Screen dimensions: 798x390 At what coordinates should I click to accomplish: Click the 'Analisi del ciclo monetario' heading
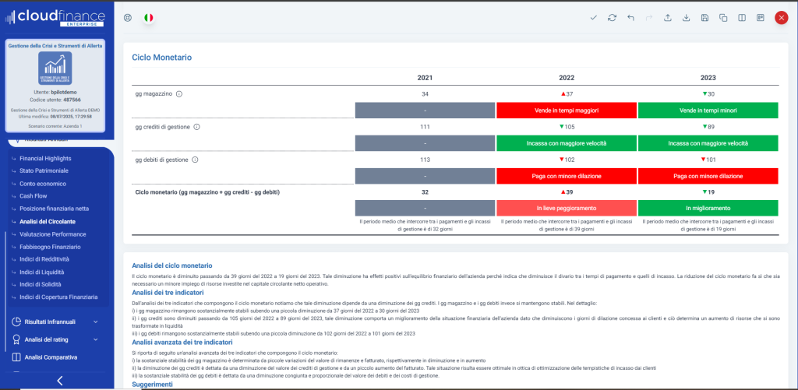click(x=172, y=266)
